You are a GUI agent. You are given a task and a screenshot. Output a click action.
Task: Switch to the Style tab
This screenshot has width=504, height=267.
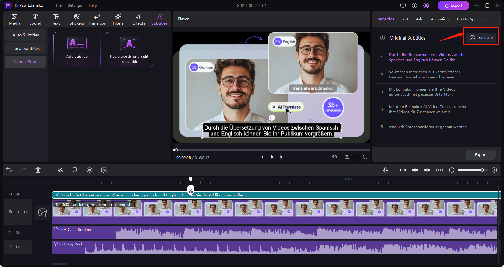coord(419,19)
